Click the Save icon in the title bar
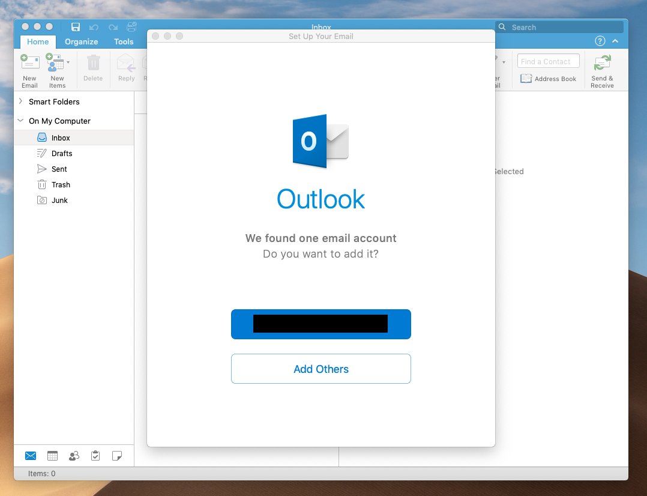647x496 pixels. [76, 27]
